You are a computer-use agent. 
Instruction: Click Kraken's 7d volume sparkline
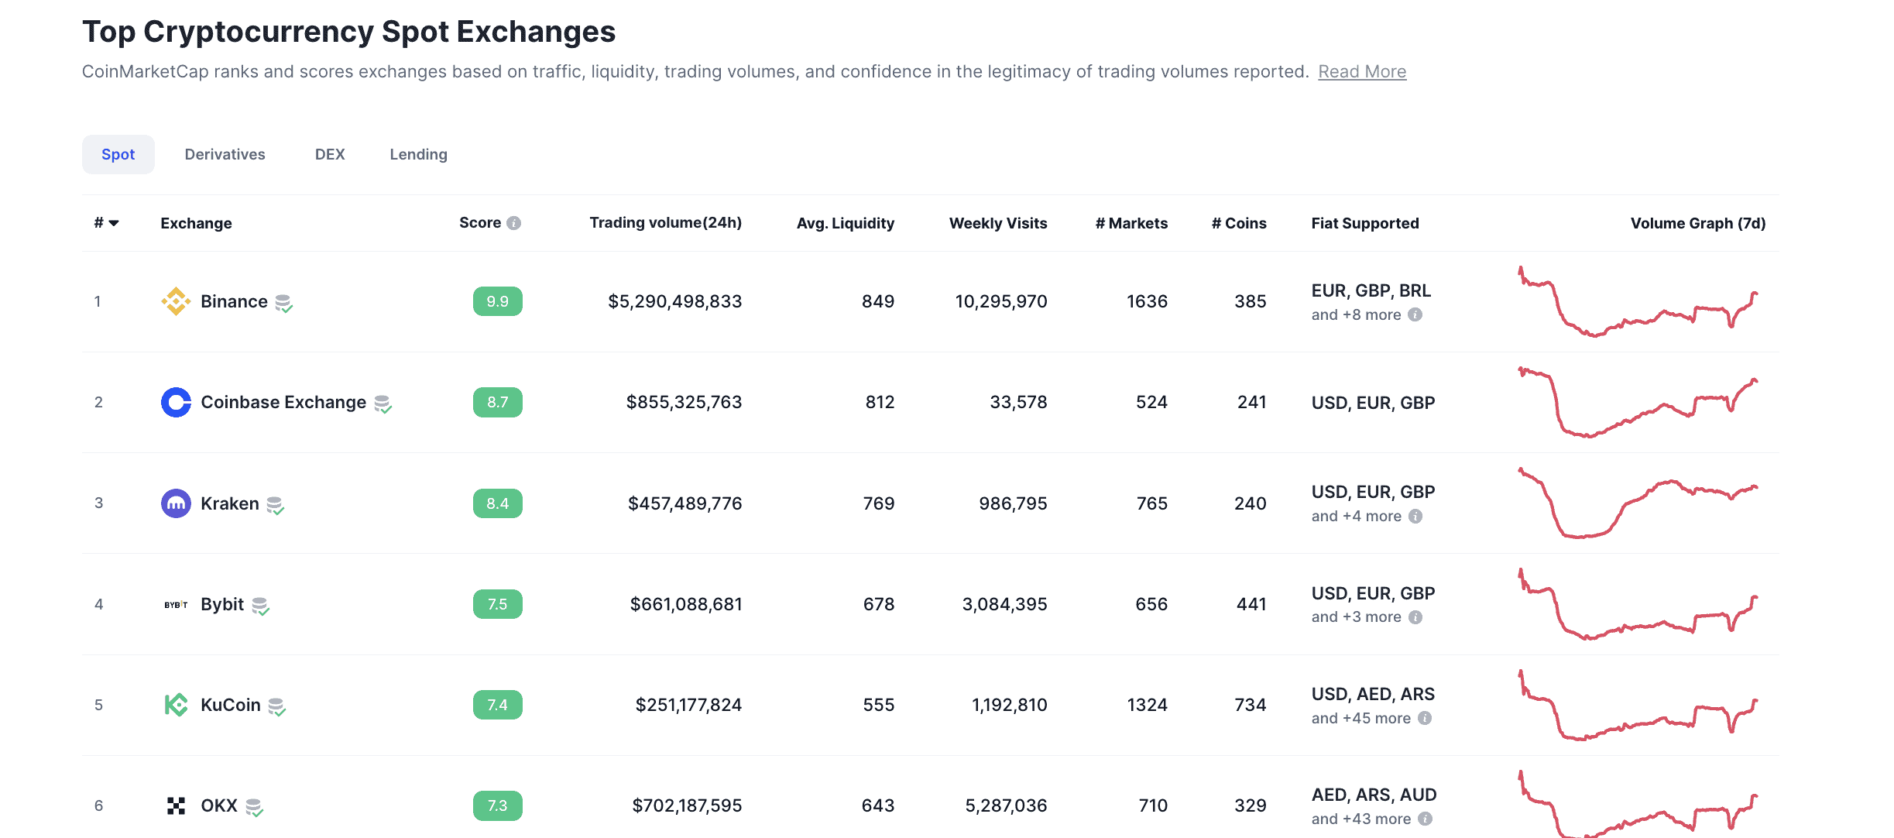point(1638,503)
